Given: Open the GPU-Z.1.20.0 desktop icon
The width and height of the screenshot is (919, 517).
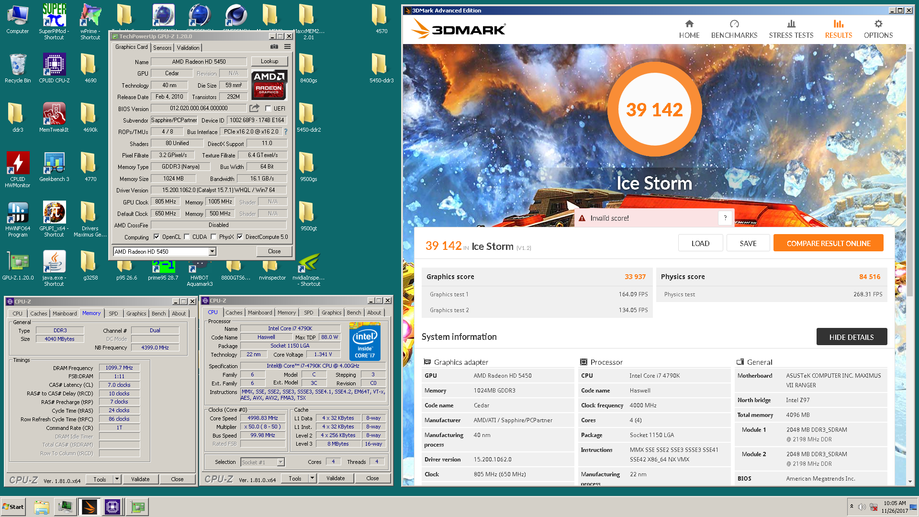Looking at the screenshot, I should (x=18, y=266).
